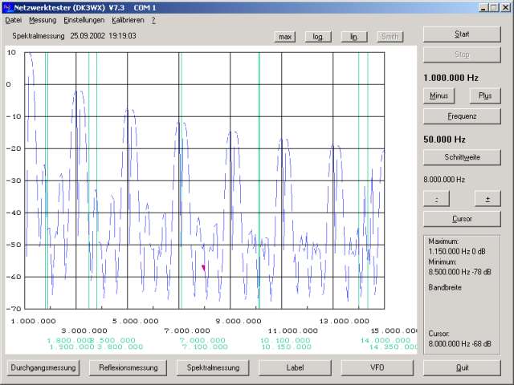The height and width of the screenshot is (385, 514).
Task: Decrease start frequency with Minus
Action: [x=439, y=96]
